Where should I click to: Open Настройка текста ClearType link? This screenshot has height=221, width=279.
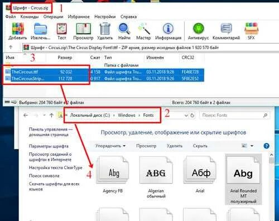tap(55, 167)
